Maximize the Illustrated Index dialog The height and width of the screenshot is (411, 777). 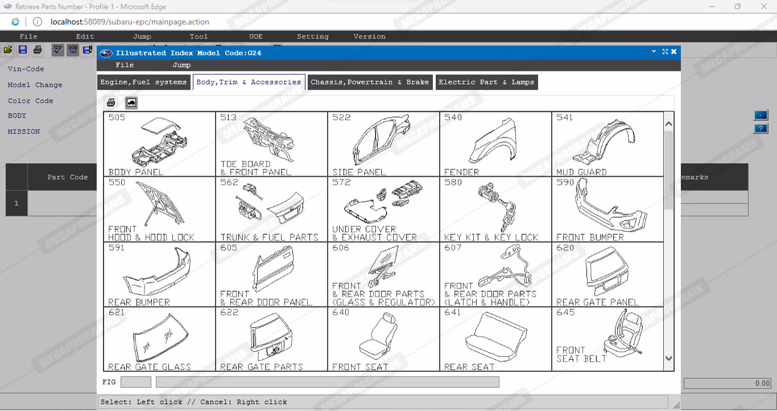click(x=665, y=52)
